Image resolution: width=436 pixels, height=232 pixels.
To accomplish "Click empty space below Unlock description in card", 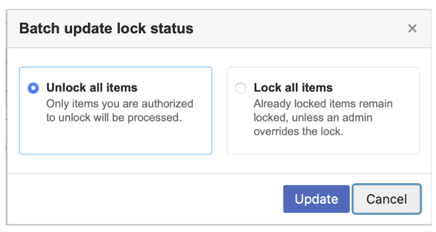I will tap(115, 139).
